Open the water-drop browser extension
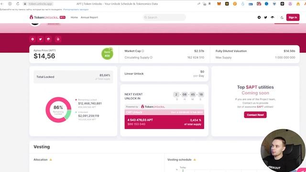The height and width of the screenshot is (172, 306). point(242,4)
